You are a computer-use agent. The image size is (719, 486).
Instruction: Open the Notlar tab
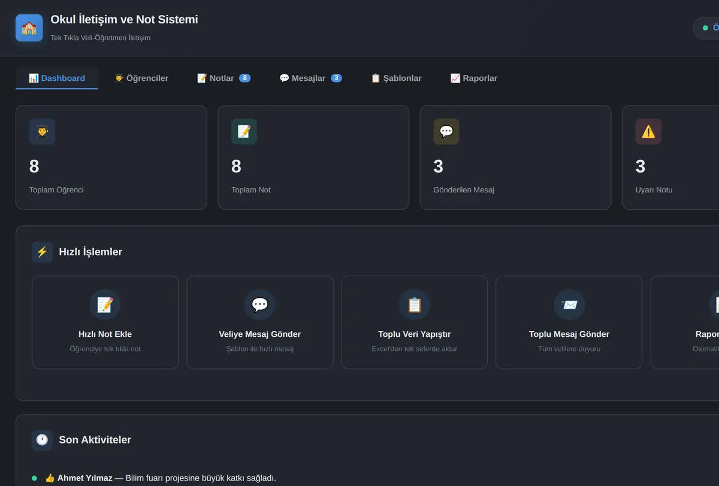[223, 78]
